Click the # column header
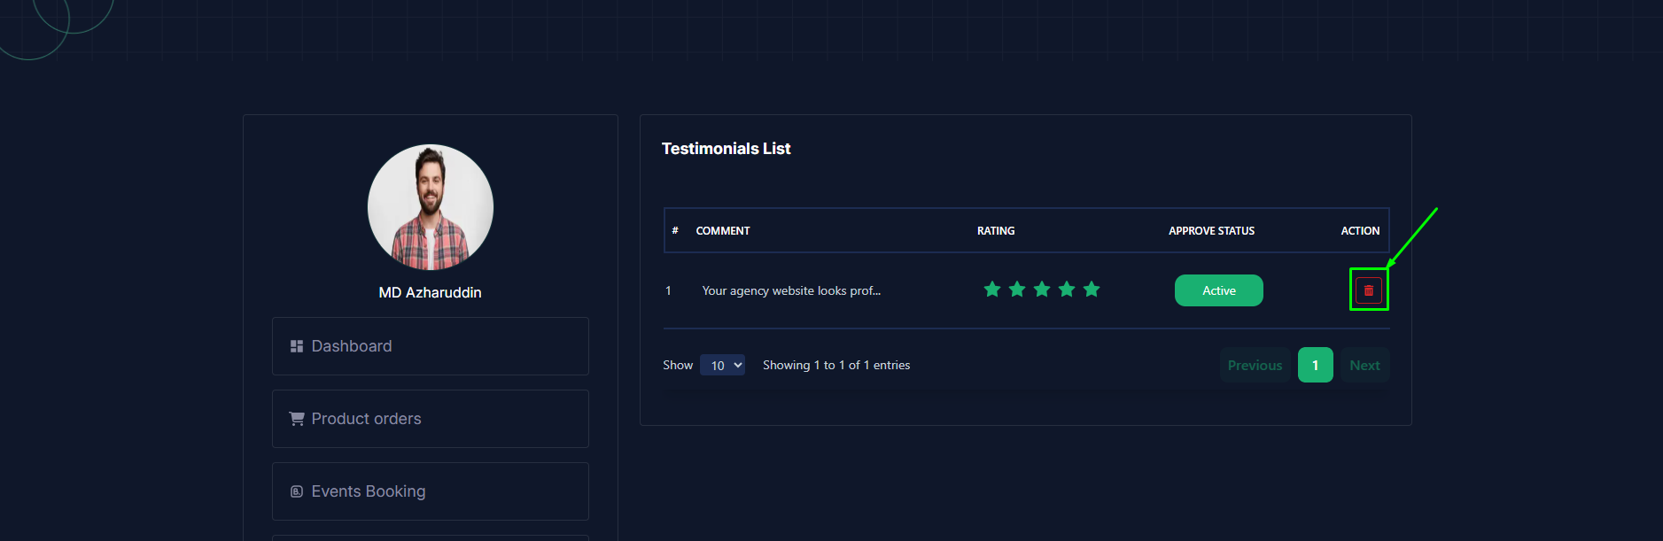The height and width of the screenshot is (541, 1663). (675, 230)
